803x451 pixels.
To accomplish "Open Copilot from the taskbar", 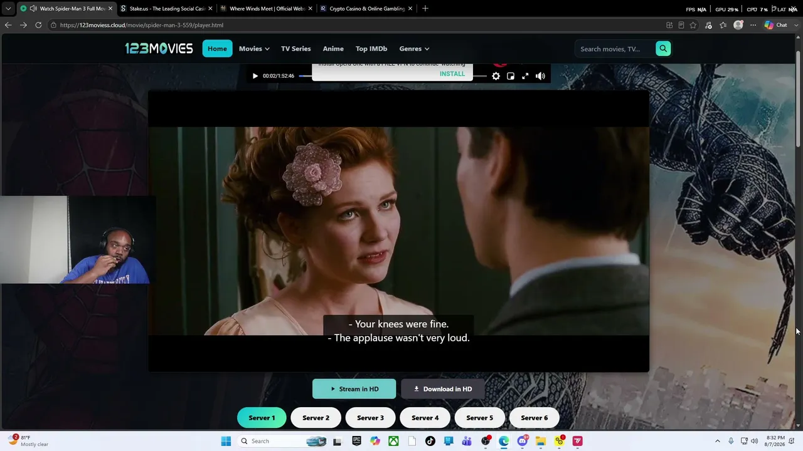I will click(375, 441).
